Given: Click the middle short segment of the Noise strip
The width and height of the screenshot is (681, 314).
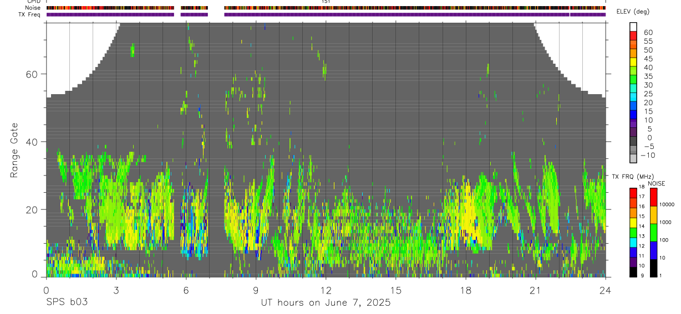Looking at the screenshot, I should coord(194,8).
